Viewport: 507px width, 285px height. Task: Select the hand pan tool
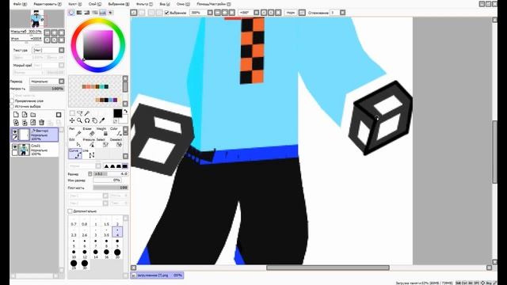94,120
